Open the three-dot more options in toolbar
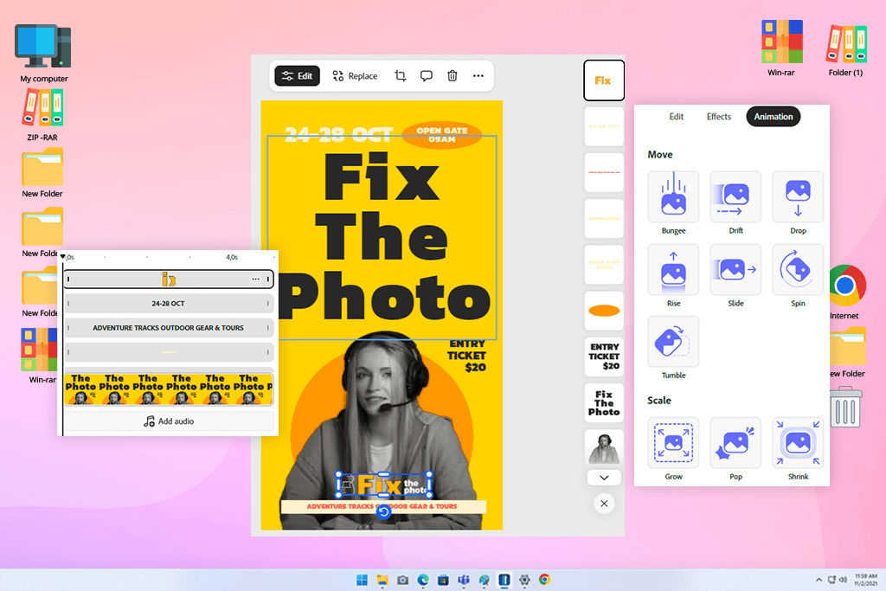Screen dimensions: 886x591 (x=478, y=75)
